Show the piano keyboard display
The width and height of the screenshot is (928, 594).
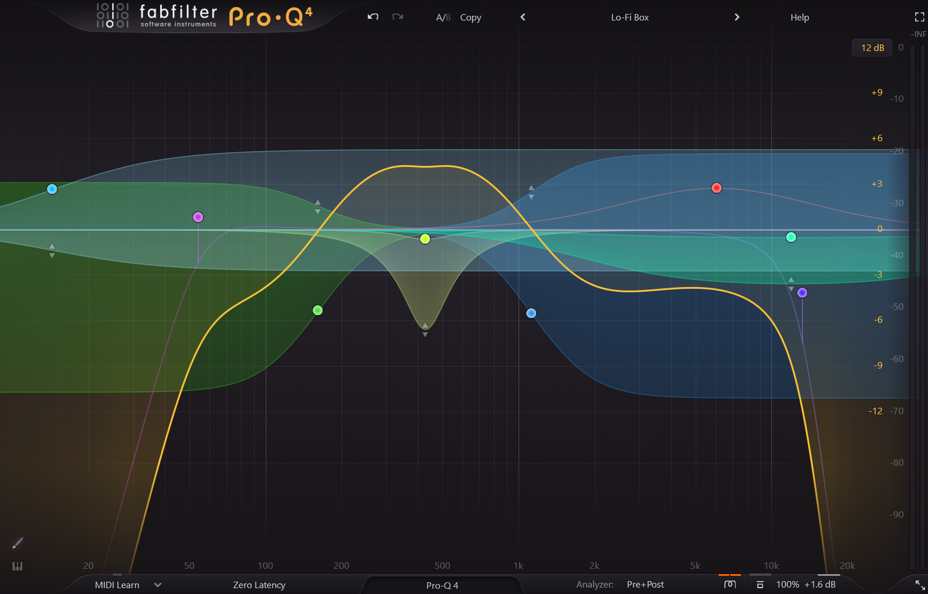click(18, 566)
